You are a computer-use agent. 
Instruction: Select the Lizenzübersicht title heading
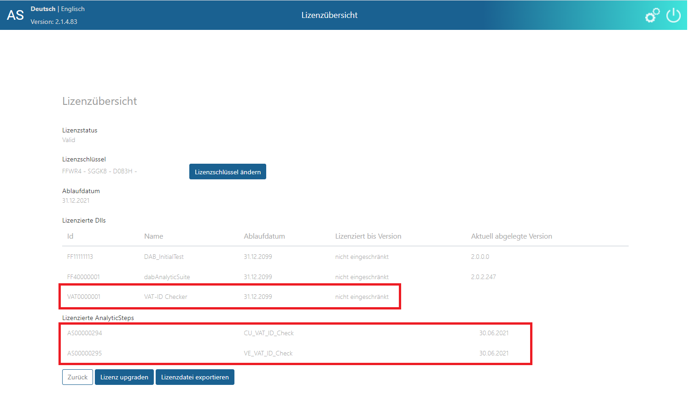tap(99, 101)
